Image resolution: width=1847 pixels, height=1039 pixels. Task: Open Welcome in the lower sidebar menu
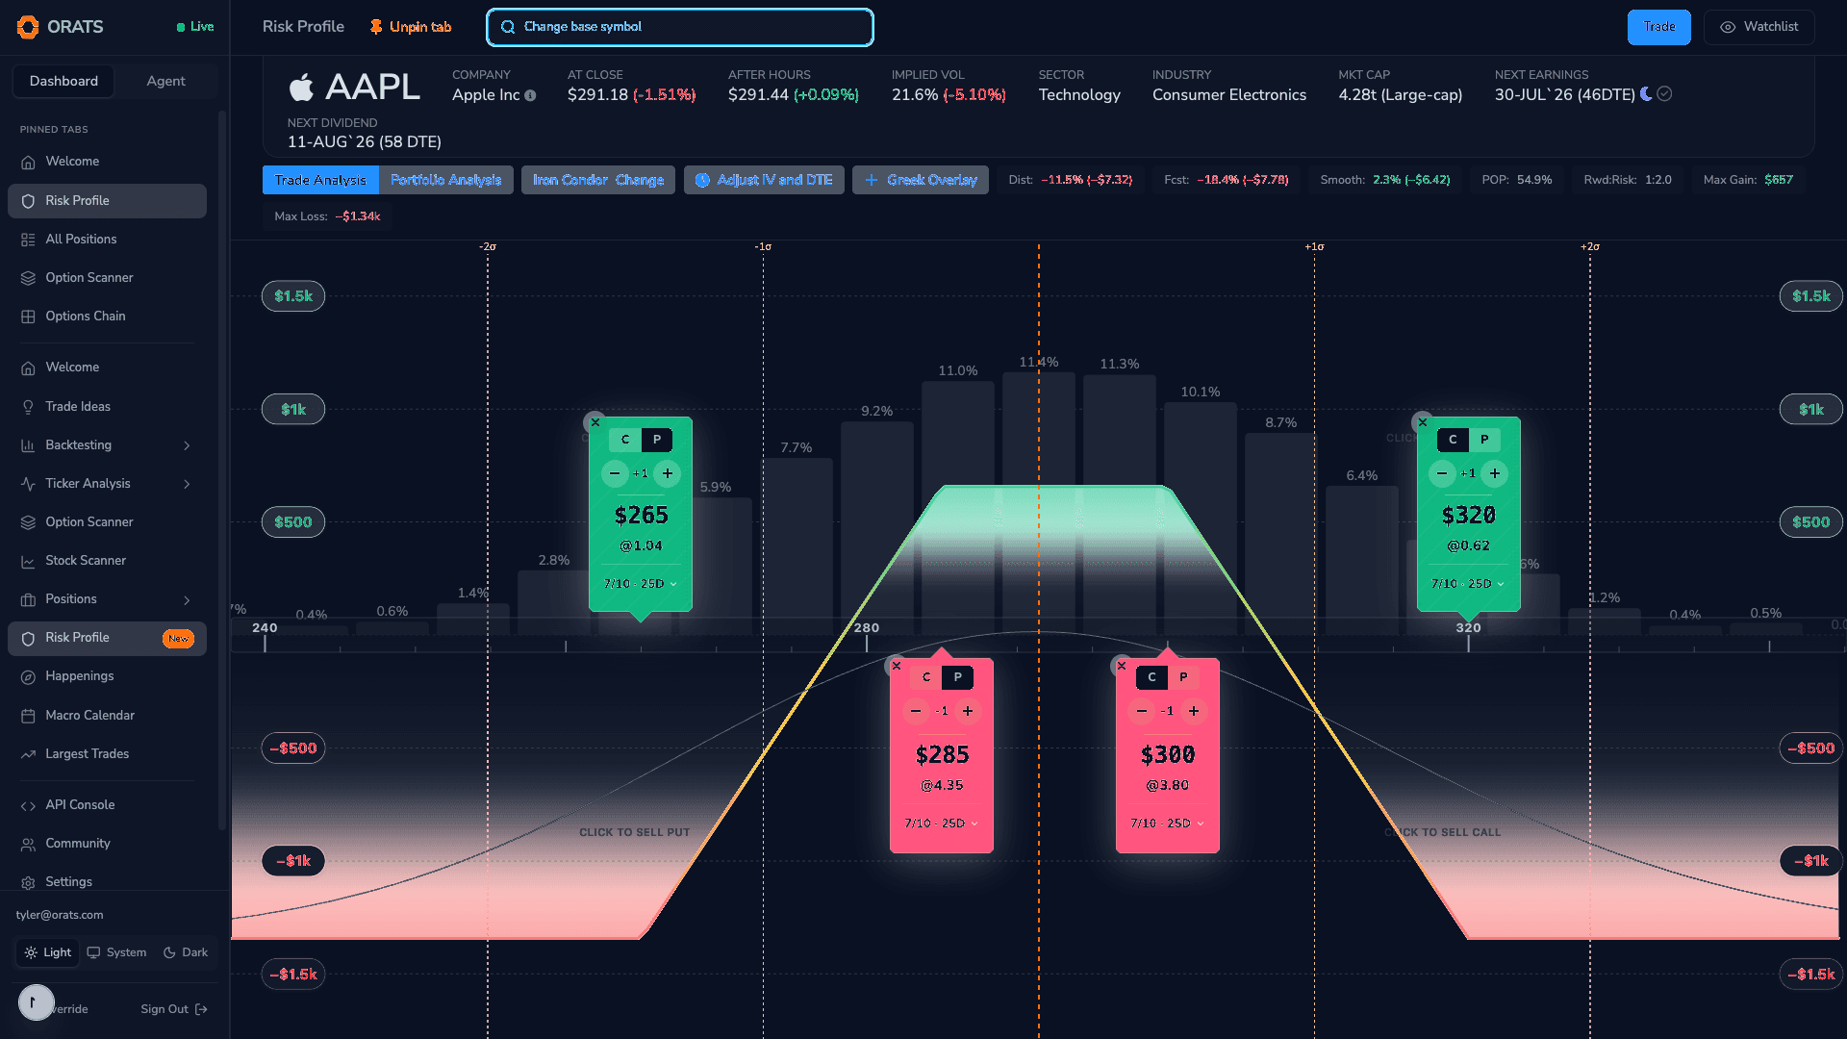tap(107, 367)
